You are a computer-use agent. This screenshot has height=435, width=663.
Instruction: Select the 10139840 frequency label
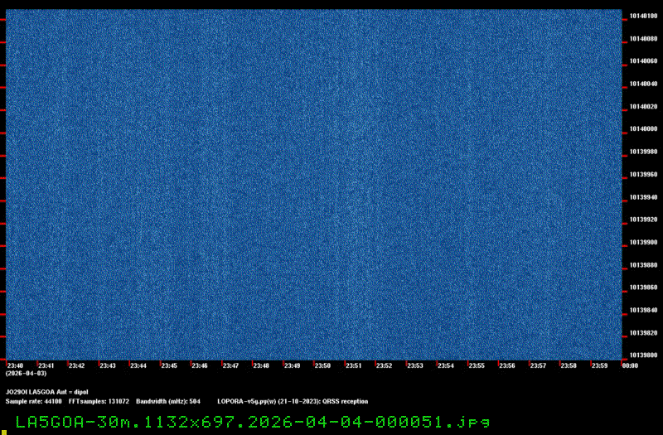pyautogui.click(x=644, y=310)
